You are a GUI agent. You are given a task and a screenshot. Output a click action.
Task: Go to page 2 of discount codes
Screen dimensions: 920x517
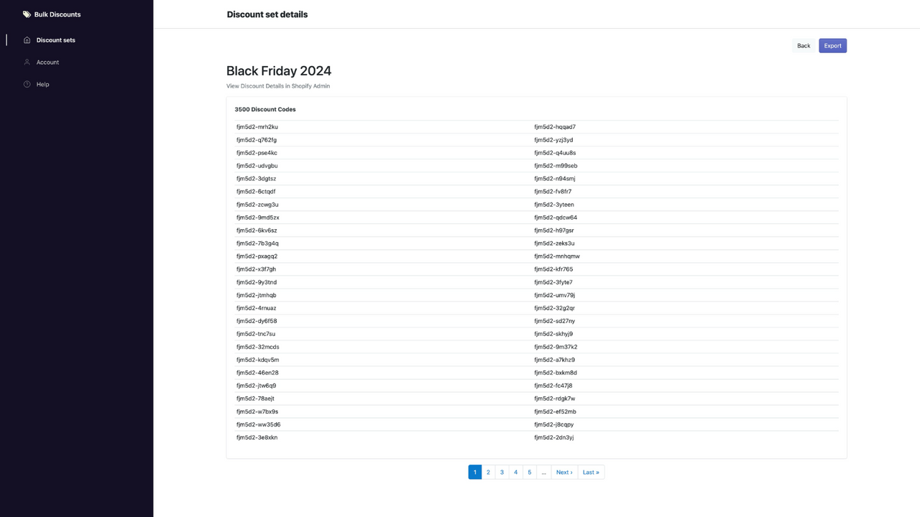click(488, 472)
